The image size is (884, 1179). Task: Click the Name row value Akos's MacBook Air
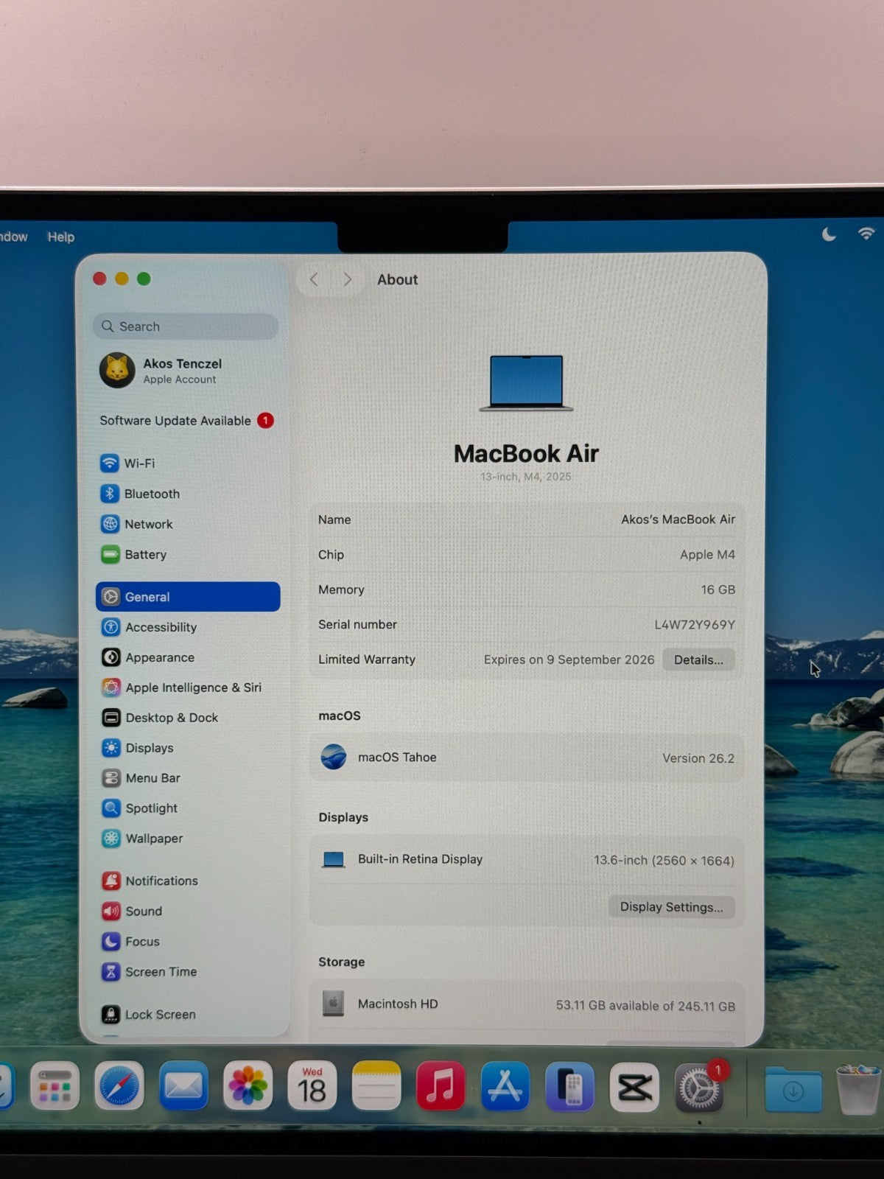tap(678, 519)
